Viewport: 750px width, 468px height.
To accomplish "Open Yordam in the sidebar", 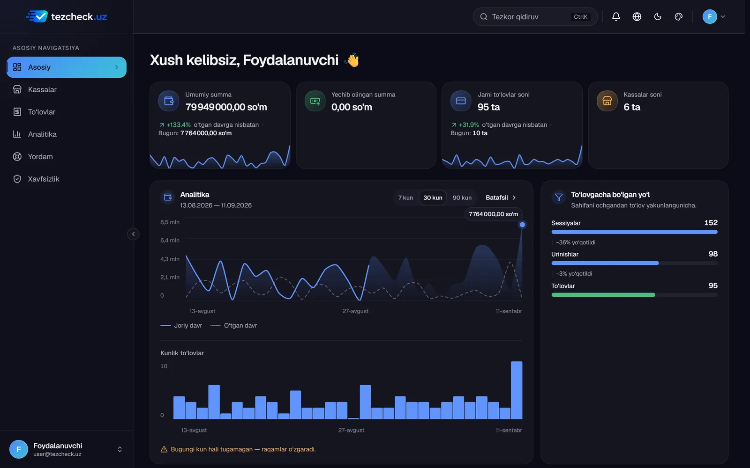I will tap(67, 157).
